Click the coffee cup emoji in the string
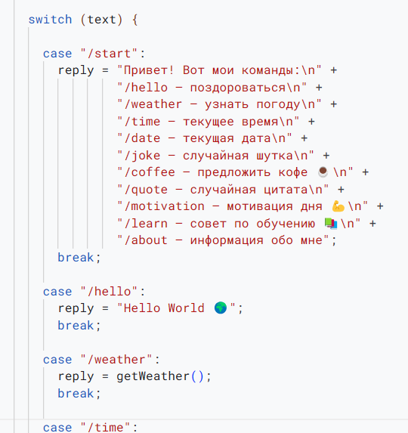Viewport: 408px width, 433px height. pos(323,172)
